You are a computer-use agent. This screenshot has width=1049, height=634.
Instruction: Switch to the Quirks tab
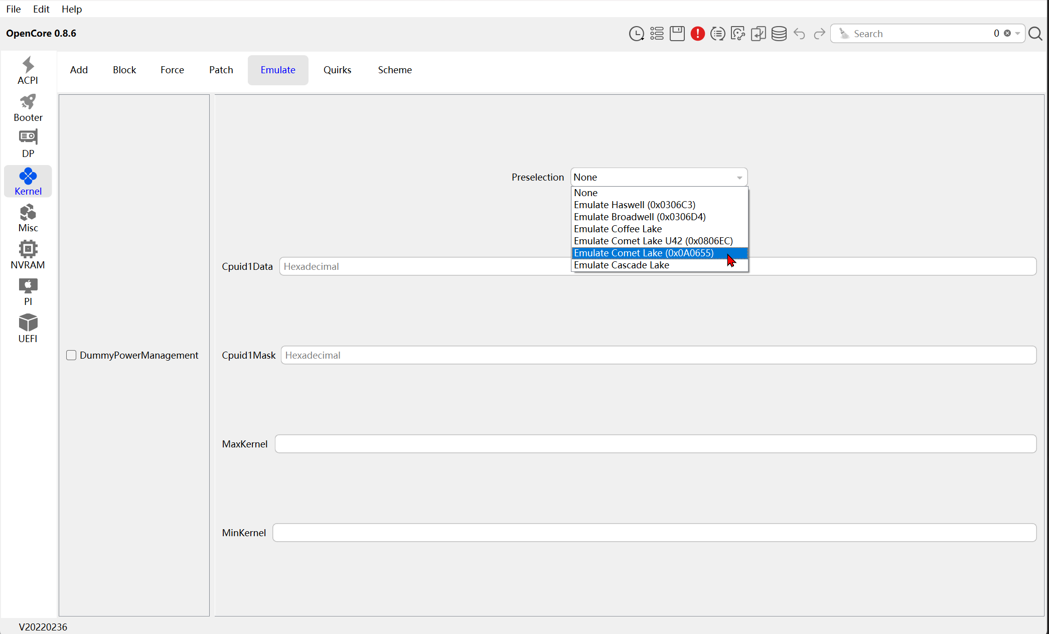coord(337,70)
